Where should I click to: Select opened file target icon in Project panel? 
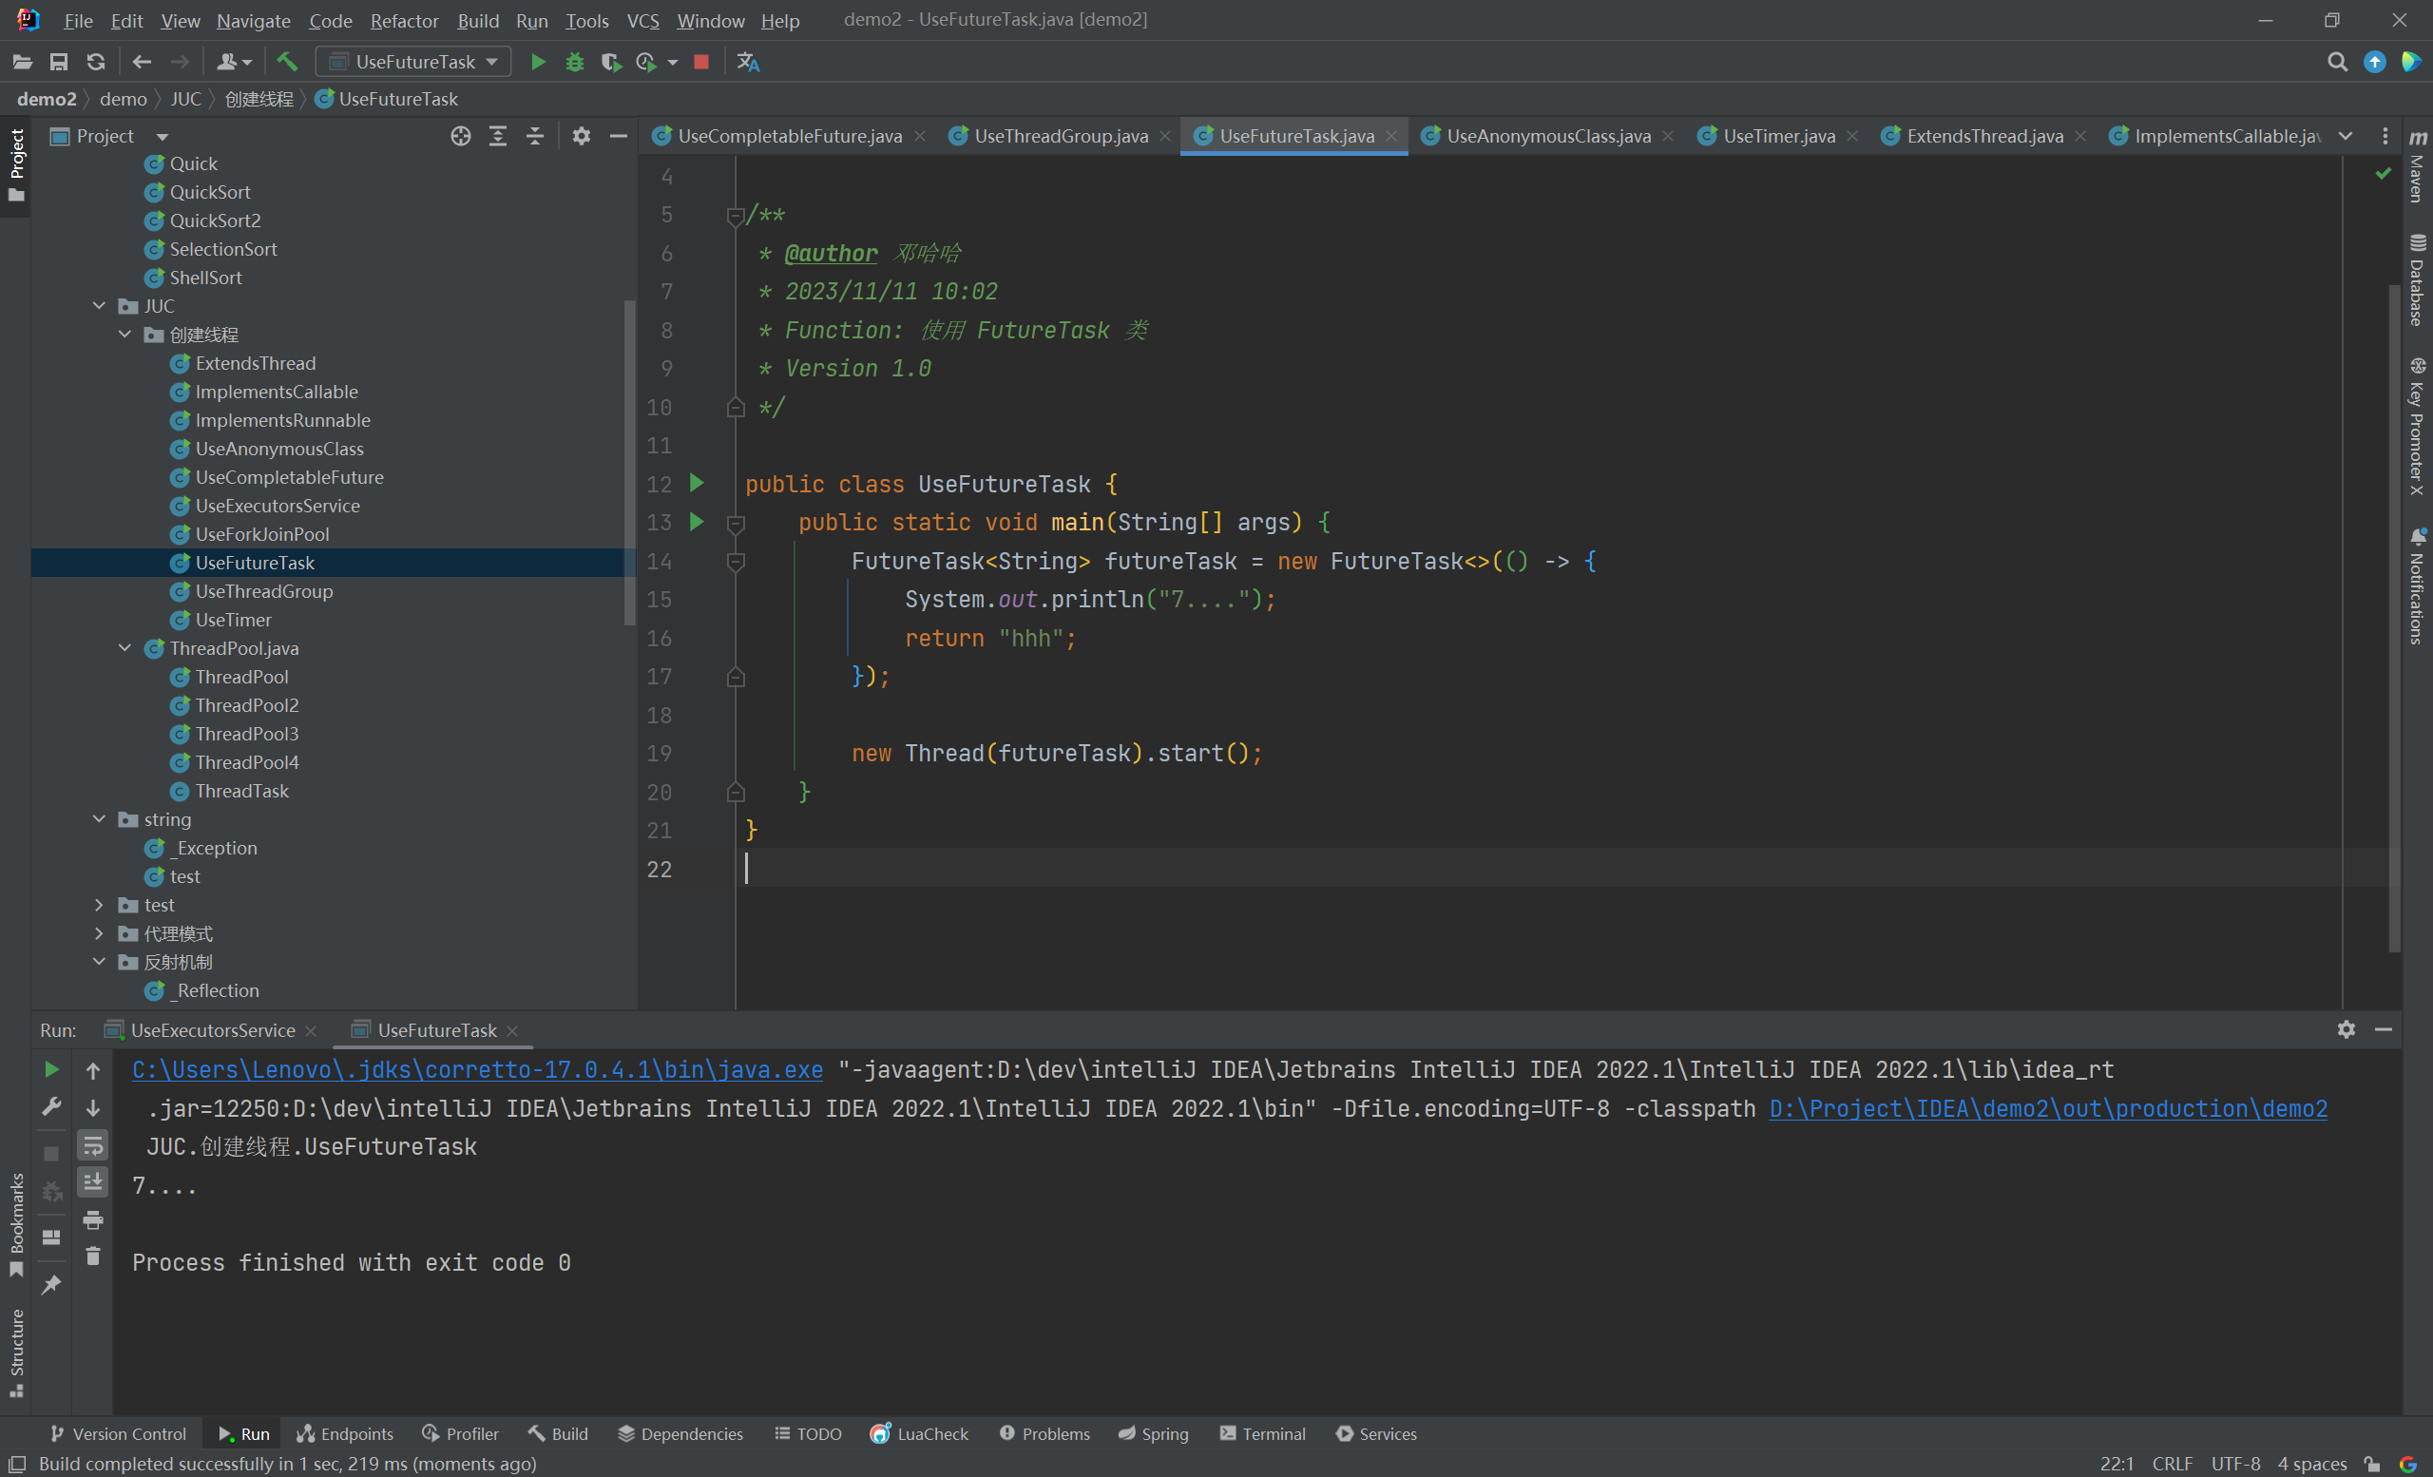click(461, 136)
